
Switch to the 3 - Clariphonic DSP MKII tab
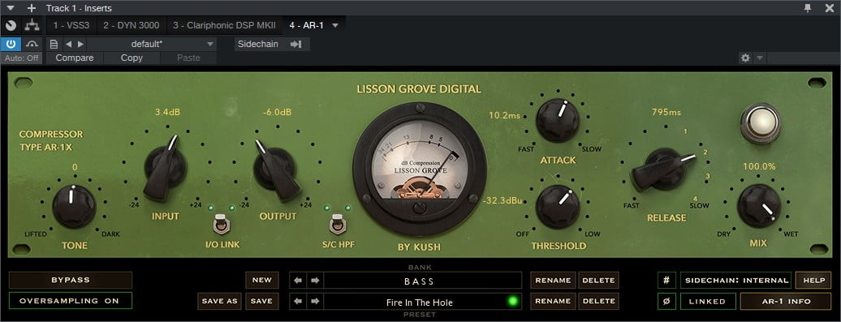coord(224,25)
